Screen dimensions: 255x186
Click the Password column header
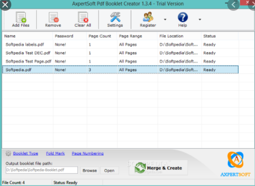click(x=70, y=36)
